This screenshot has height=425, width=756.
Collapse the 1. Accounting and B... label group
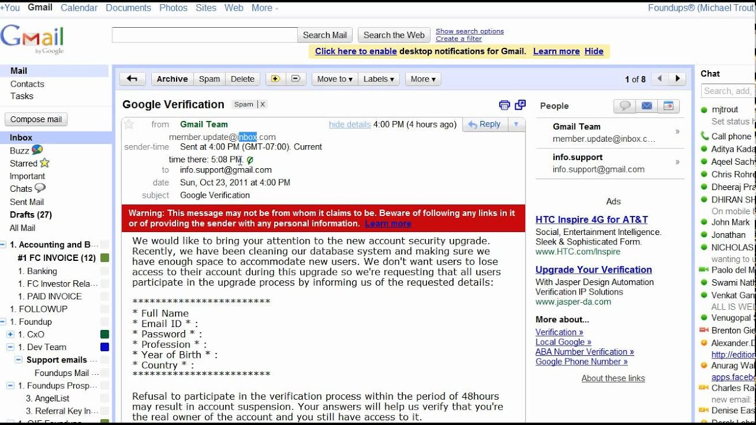[x=4, y=245]
